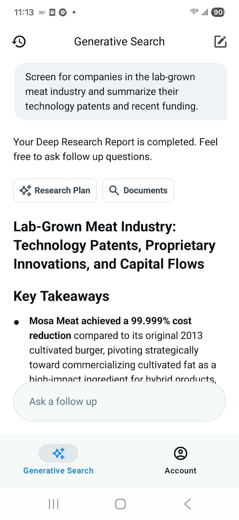Open the Android recent apps icon
This screenshot has height=520, width=239.
coord(53,504)
